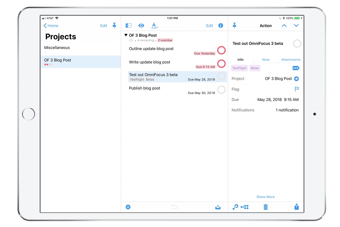The height and width of the screenshot is (227, 340).
Task: Collapse the OF 3 Blog Post disclosure triangle
Action: click(126, 35)
